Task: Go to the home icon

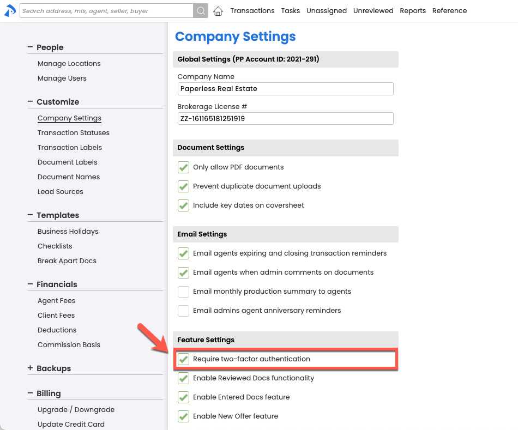Action: [218, 11]
